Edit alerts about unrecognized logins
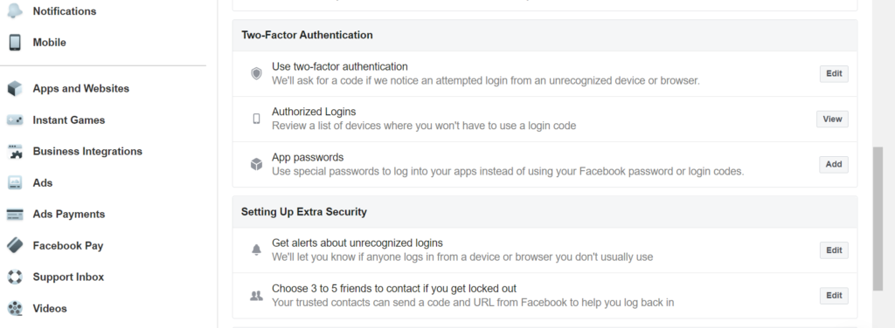The height and width of the screenshot is (328, 895). pyautogui.click(x=834, y=250)
